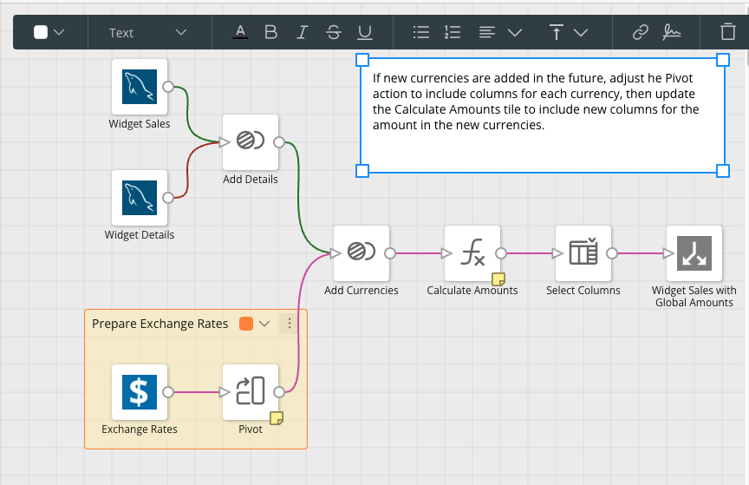The image size is (749, 485).
Task: Open the sticky note on Pivot tile
Action: click(277, 418)
